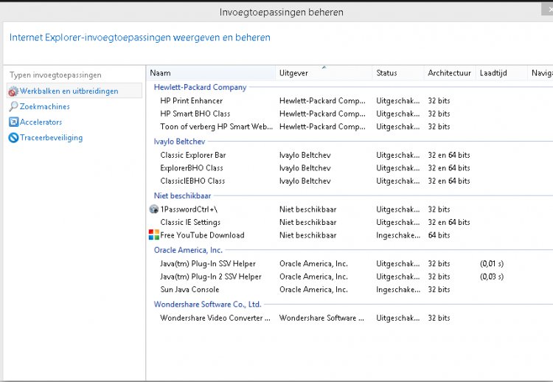Select the Classic Explorer Bar add-on
The image size is (553, 382).
pyautogui.click(x=193, y=155)
